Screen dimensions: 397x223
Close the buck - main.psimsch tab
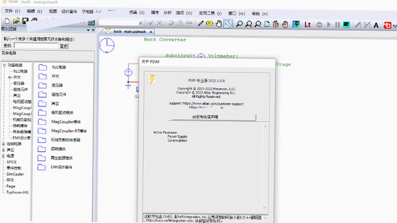[151, 32]
